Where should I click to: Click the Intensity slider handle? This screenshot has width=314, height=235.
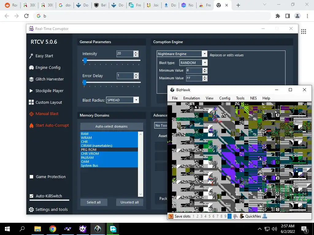coord(85,61)
